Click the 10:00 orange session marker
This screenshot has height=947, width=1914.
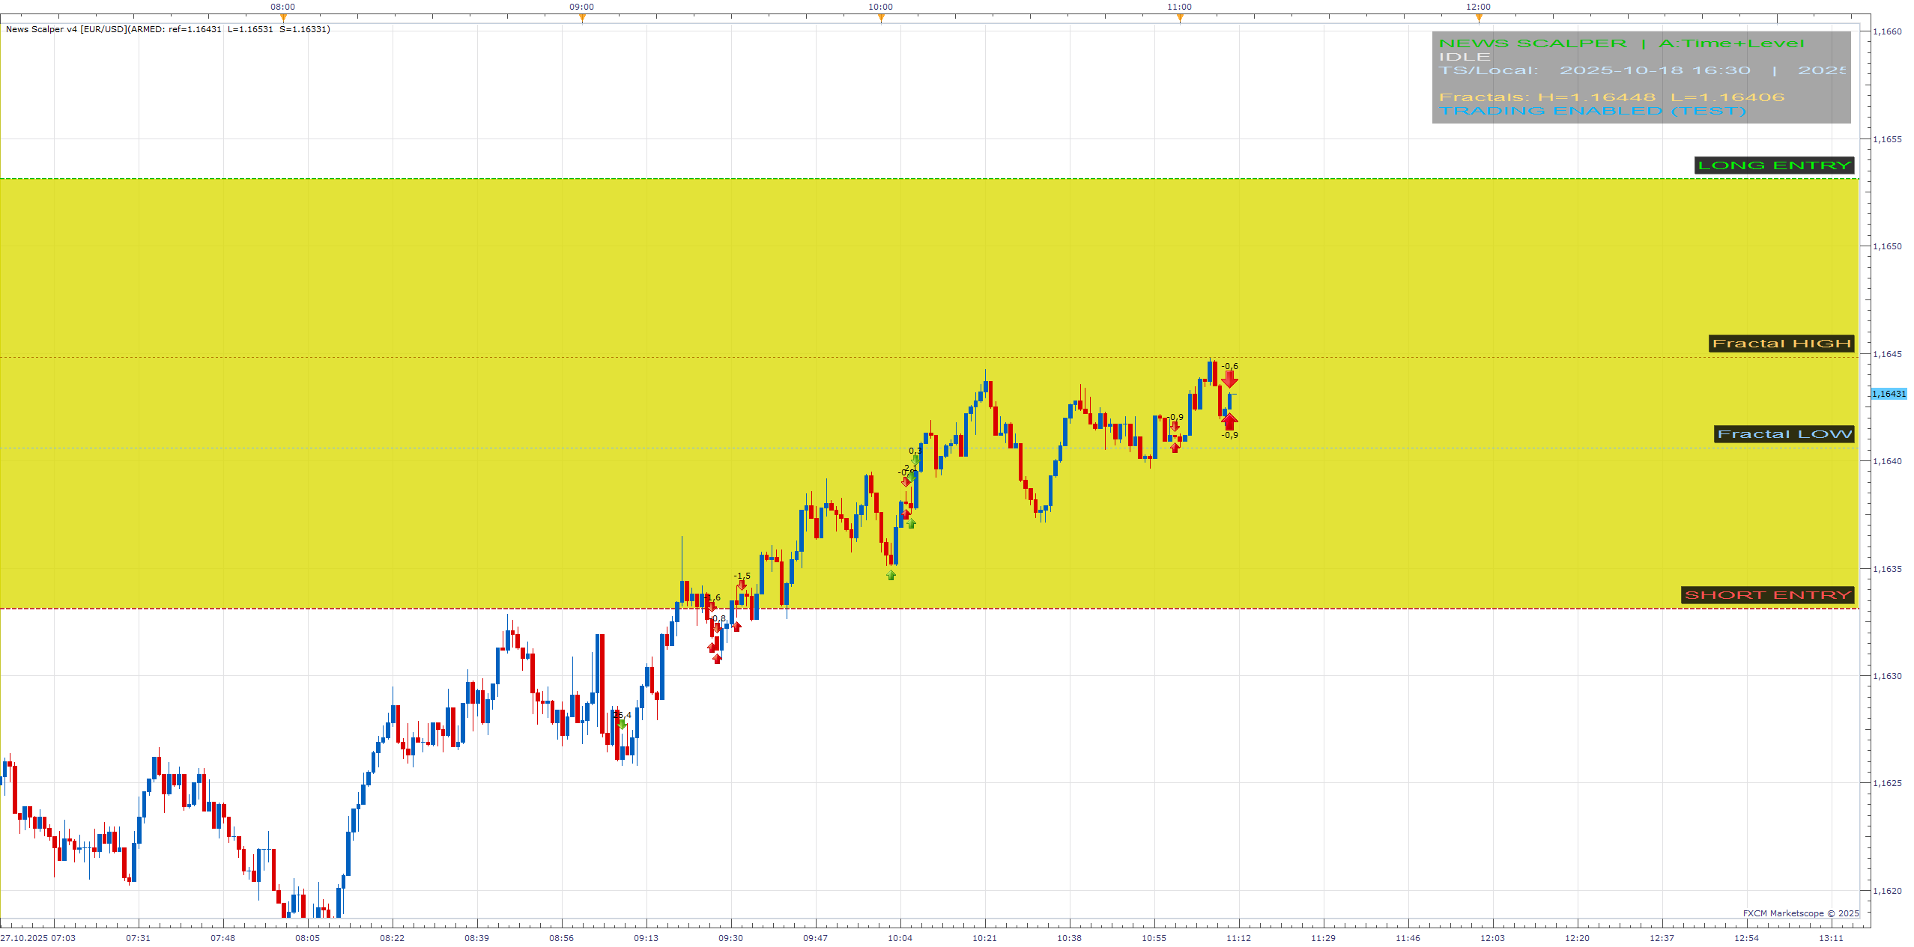tap(881, 19)
